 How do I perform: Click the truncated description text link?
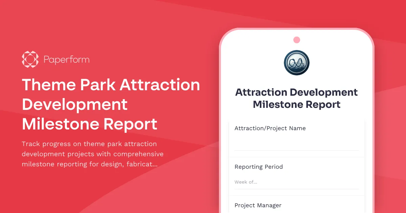pos(92,154)
